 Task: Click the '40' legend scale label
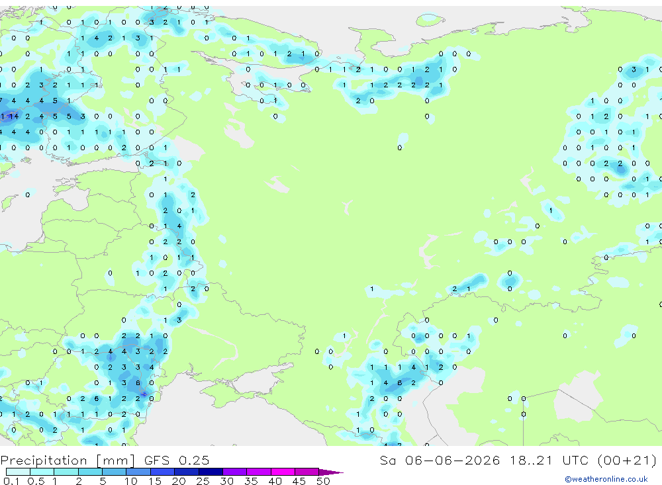275,481
